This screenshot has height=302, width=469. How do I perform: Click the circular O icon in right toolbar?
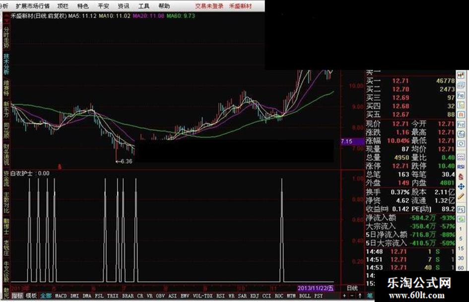tap(461, 144)
